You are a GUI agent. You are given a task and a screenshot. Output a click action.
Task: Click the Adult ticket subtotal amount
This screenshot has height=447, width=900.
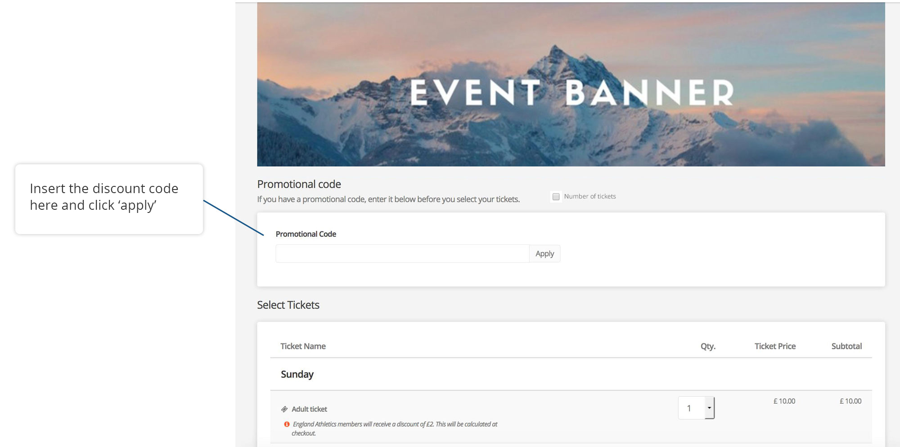click(850, 401)
